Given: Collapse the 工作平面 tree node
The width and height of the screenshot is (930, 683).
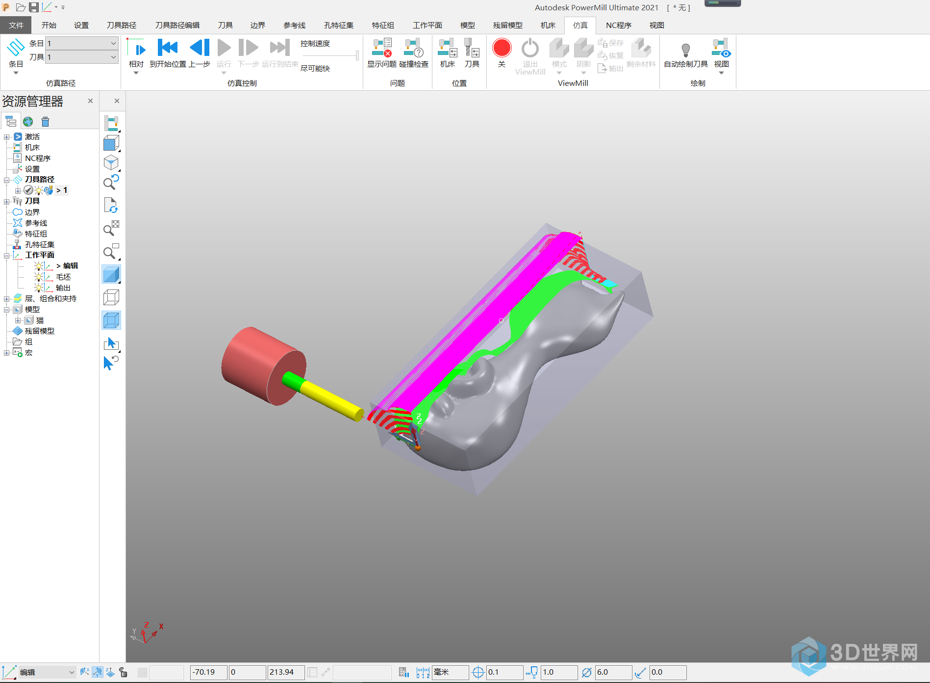Looking at the screenshot, I should click(x=6, y=255).
